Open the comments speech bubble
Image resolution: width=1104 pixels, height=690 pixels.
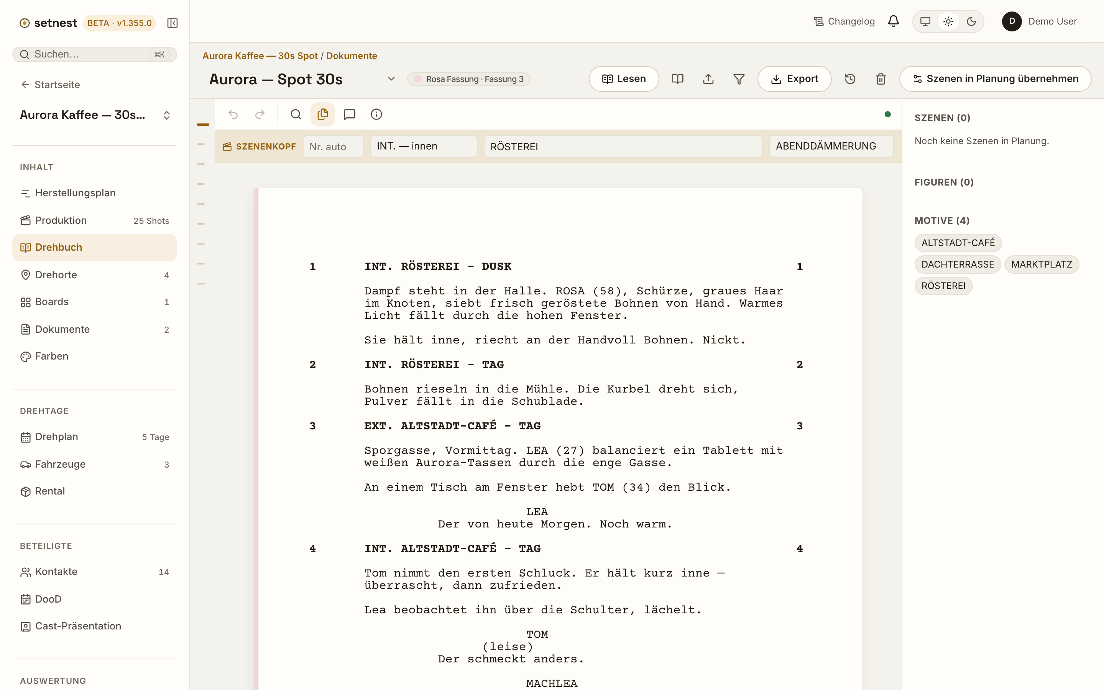(x=350, y=114)
